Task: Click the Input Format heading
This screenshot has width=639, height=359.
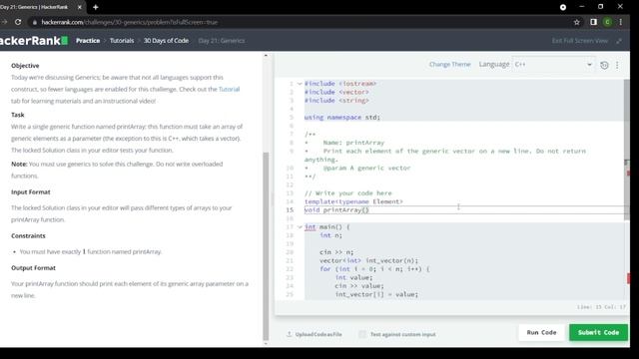Action: click(31, 192)
